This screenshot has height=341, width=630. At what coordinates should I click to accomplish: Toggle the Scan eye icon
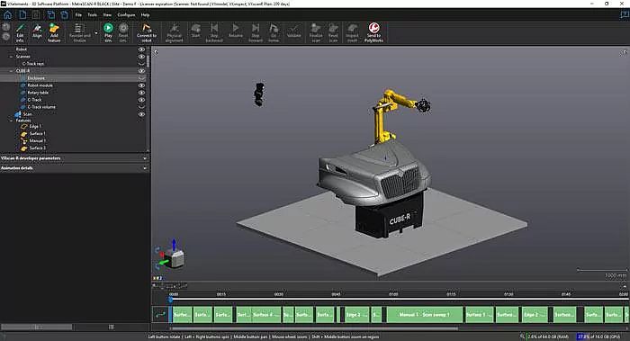click(x=141, y=114)
